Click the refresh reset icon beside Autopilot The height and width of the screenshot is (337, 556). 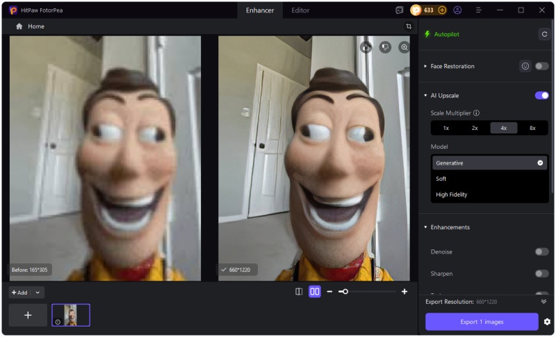pos(544,34)
